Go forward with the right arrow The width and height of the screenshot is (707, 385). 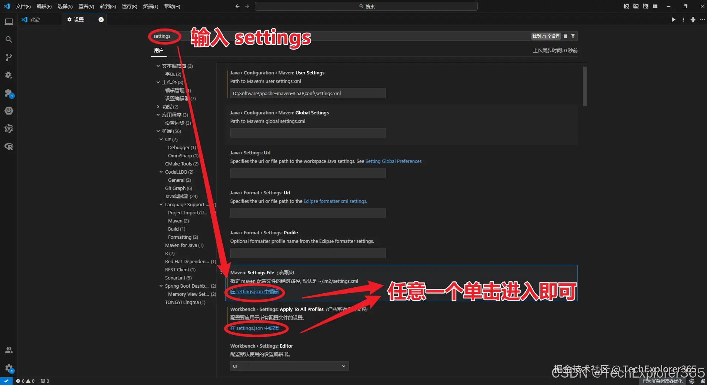(247, 6)
